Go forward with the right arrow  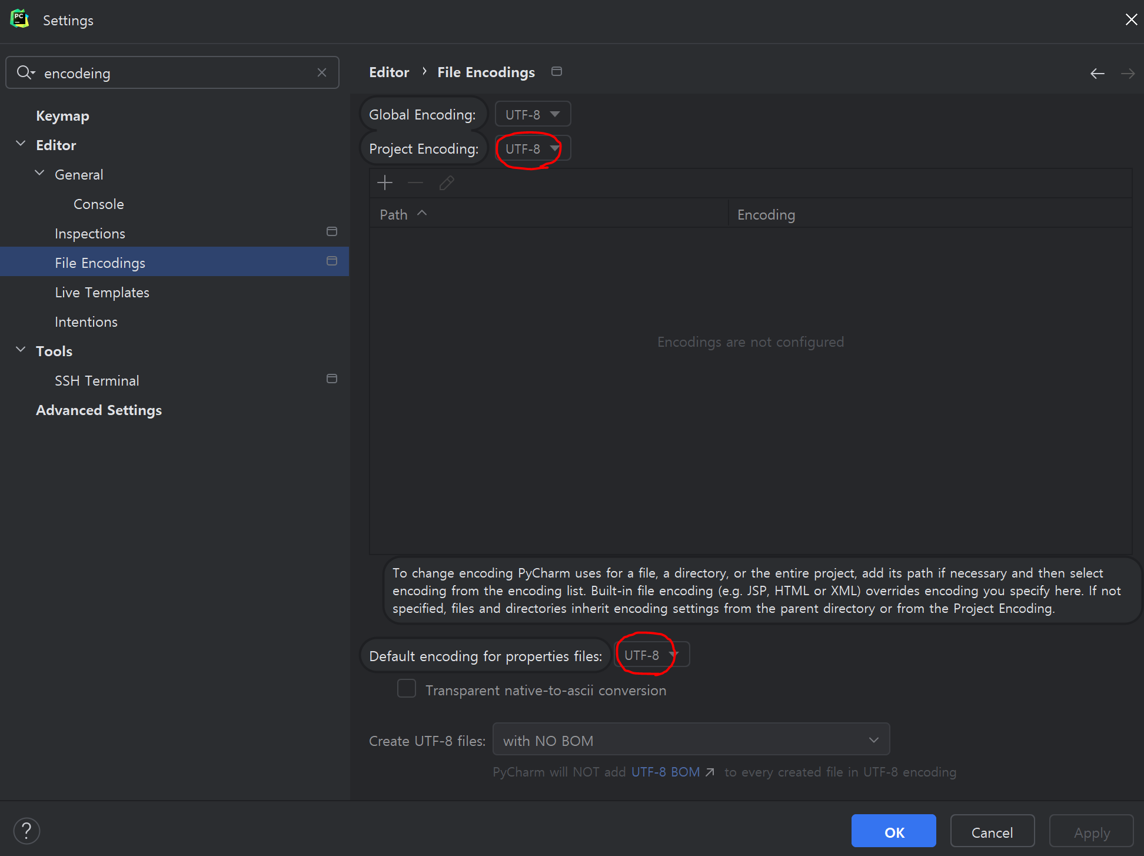click(x=1128, y=74)
